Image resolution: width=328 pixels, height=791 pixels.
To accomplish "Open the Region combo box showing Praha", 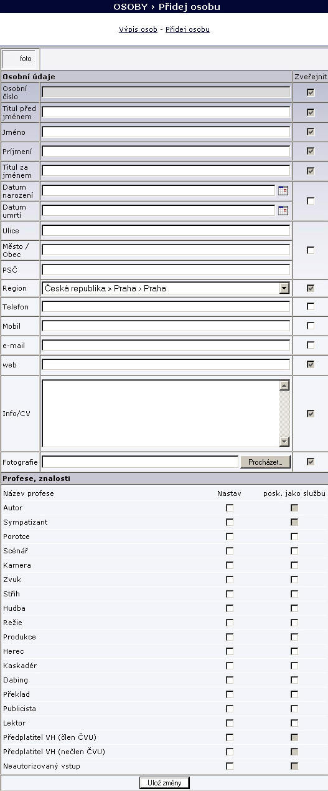I will [x=166, y=288].
